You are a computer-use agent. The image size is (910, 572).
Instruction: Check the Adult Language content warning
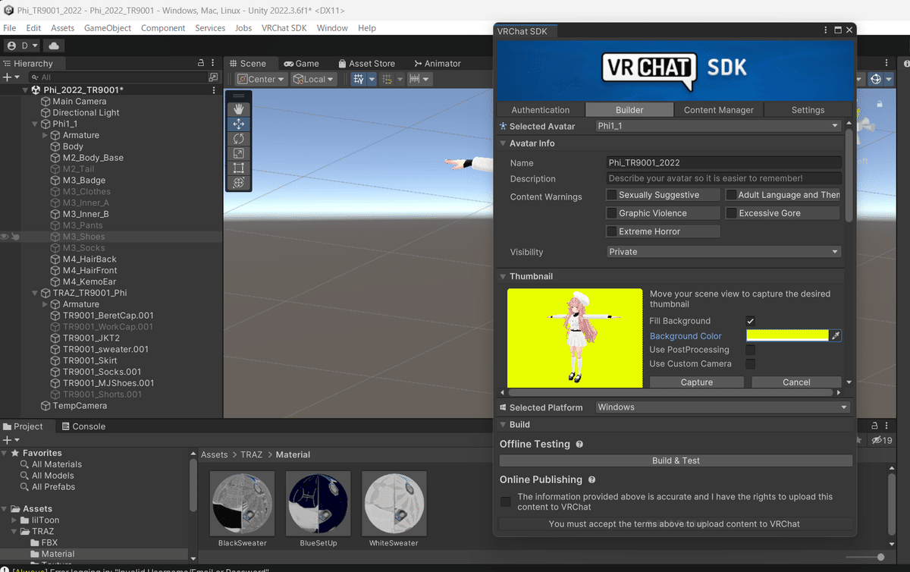[732, 195]
